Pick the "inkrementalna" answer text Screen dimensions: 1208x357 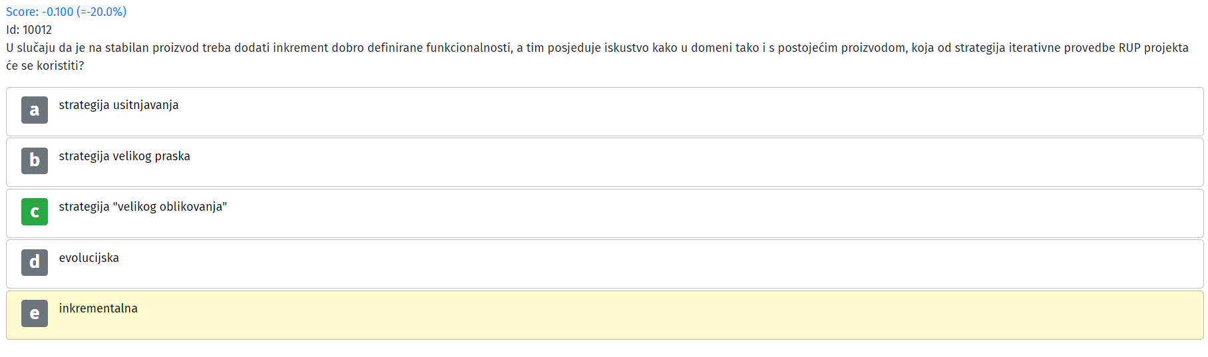[99, 308]
